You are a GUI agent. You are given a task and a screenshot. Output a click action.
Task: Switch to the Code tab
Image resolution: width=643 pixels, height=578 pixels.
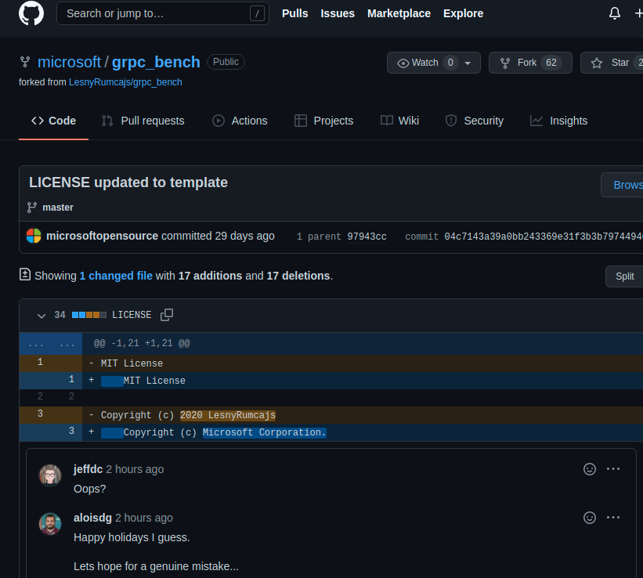(x=54, y=121)
